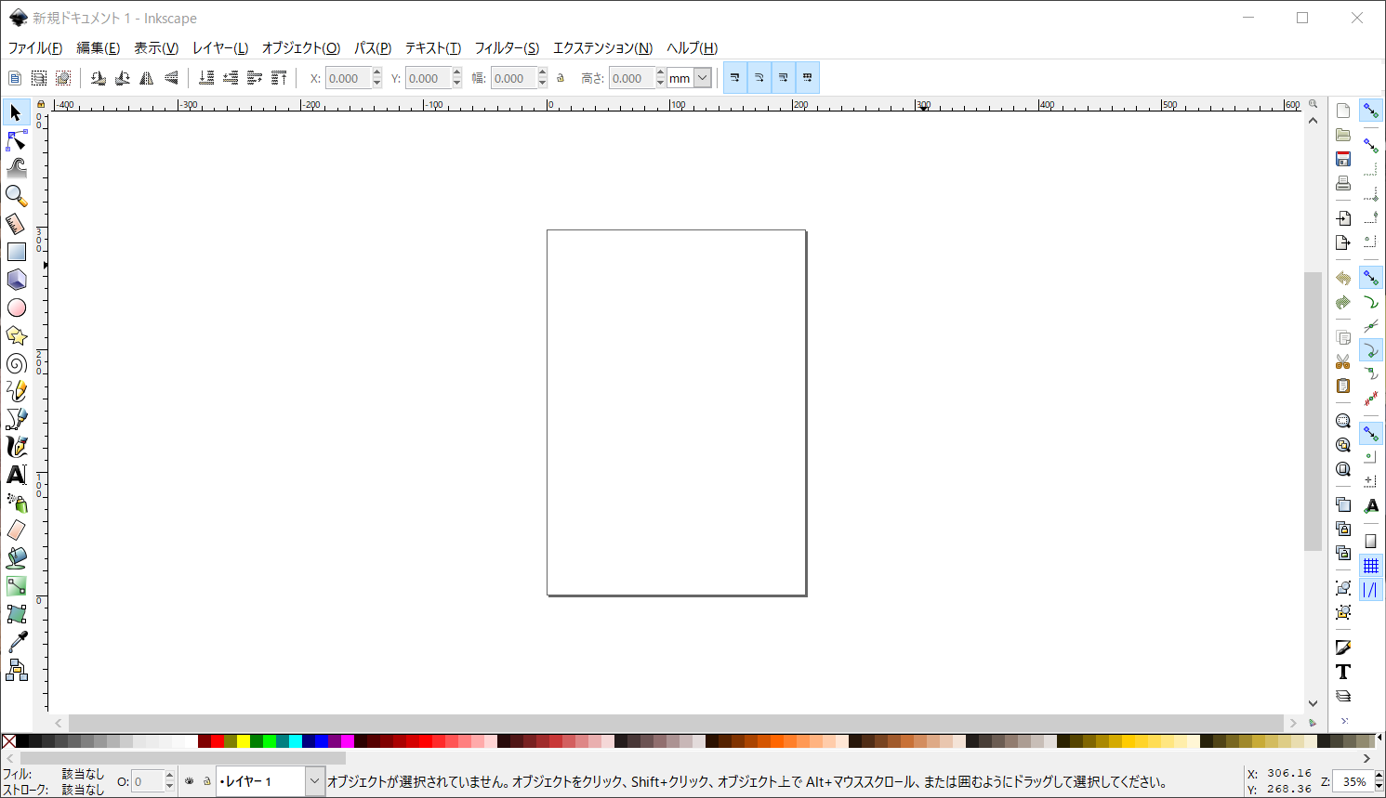1386x798 pixels.
Task: Select the Color picker dropper tool
Action: click(x=16, y=642)
